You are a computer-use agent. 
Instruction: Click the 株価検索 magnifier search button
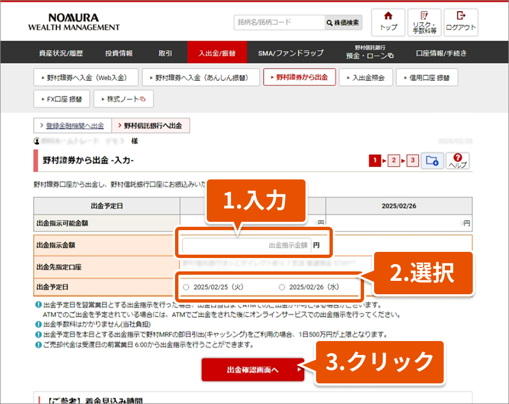[x=343, y=23]
